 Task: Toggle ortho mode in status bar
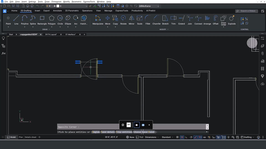click(186, 137)
